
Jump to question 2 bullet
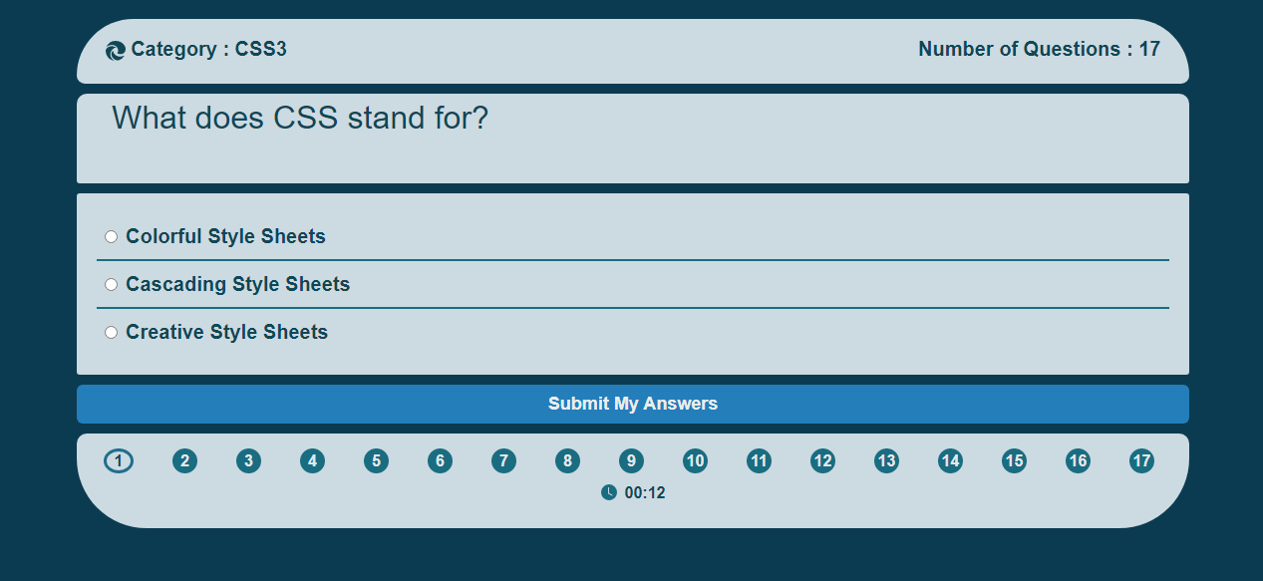tap(184, 461)
